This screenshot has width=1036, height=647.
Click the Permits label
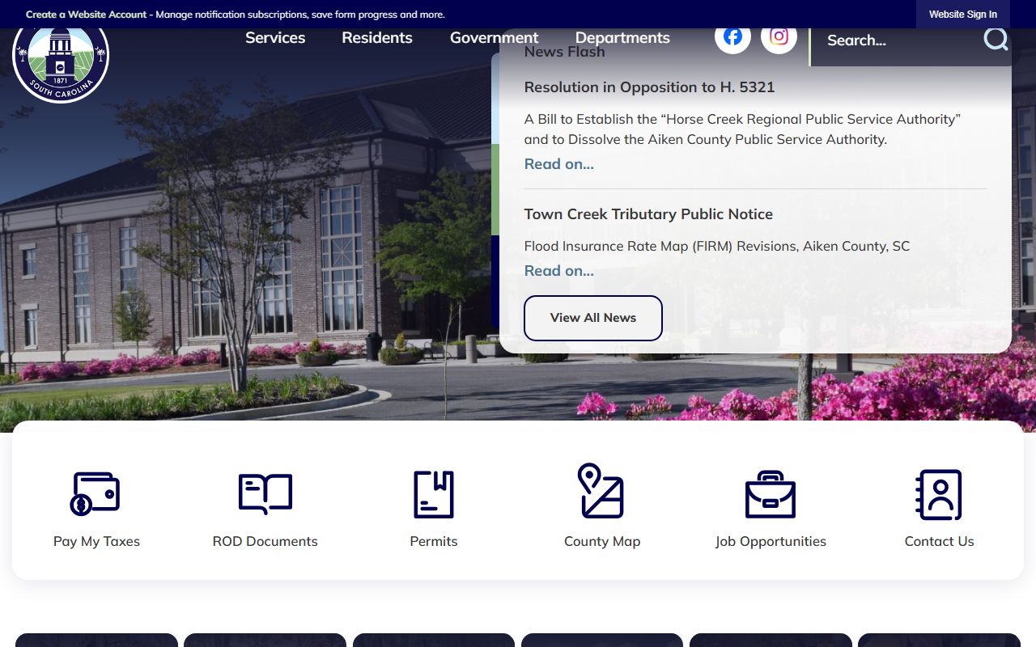point(434,542)
